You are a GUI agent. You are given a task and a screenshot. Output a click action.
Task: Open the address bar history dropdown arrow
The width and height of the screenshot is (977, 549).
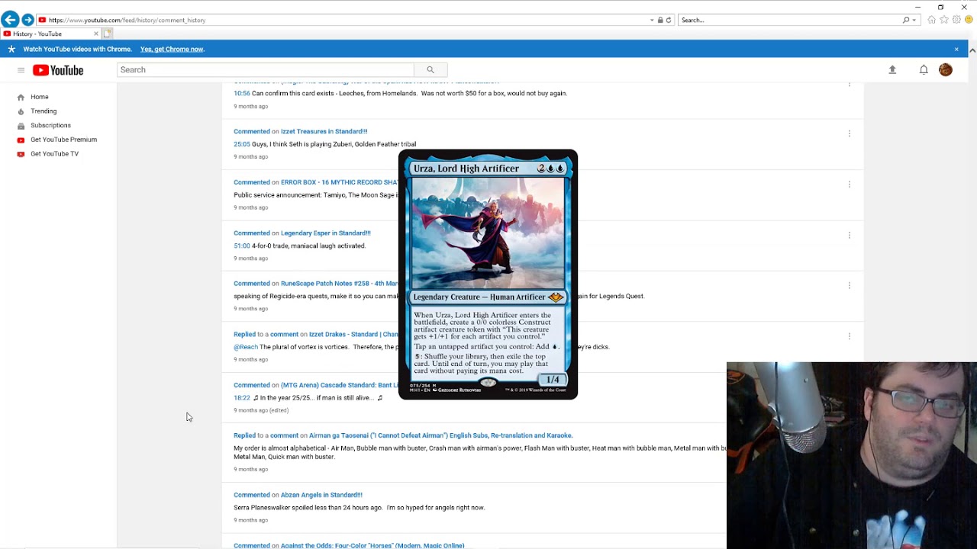pos(652,20)
